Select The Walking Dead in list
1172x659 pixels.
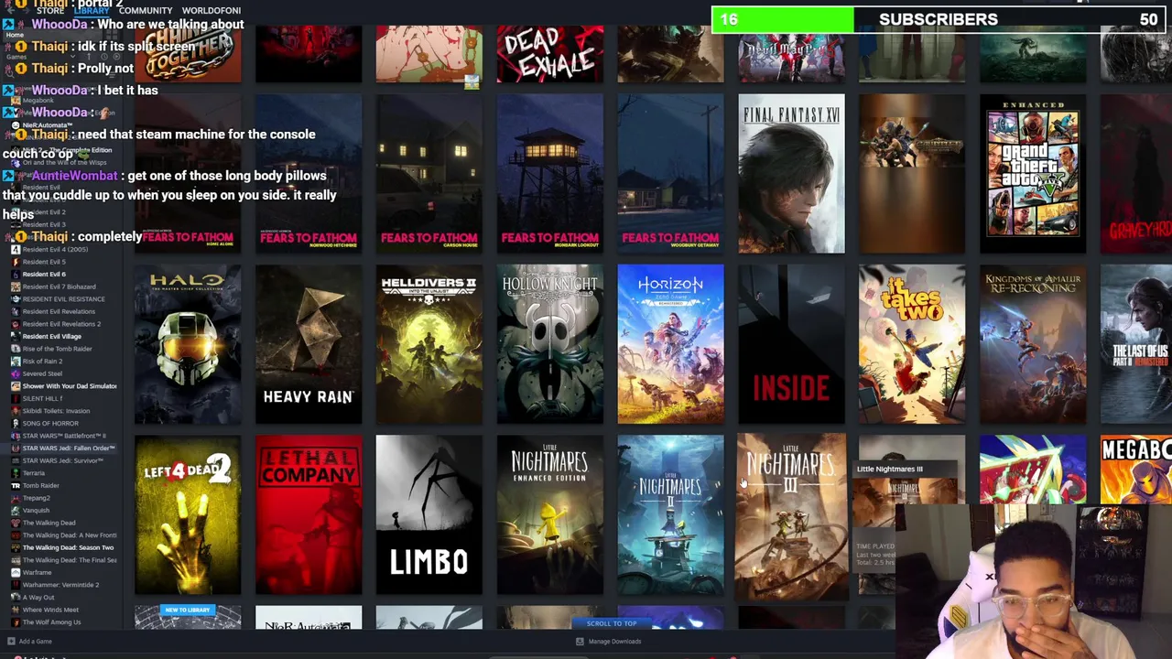pos(49,523)
